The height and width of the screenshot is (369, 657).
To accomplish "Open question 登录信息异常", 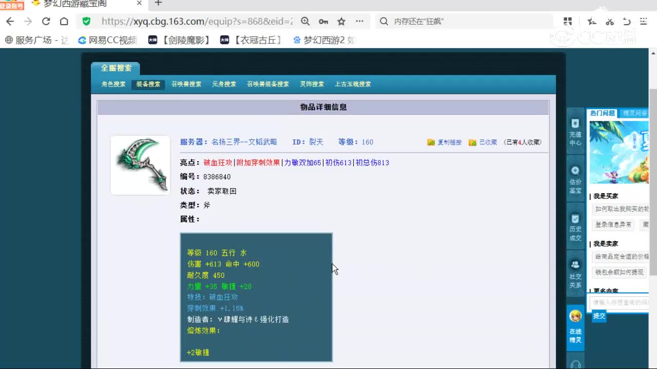I will (x=613, y=225).
